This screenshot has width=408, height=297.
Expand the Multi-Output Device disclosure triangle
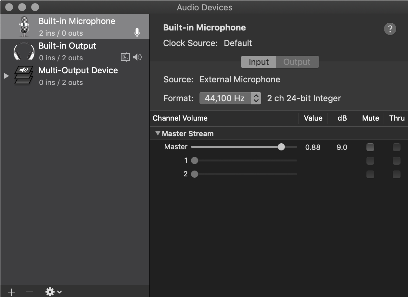click(x=6, y=76)
